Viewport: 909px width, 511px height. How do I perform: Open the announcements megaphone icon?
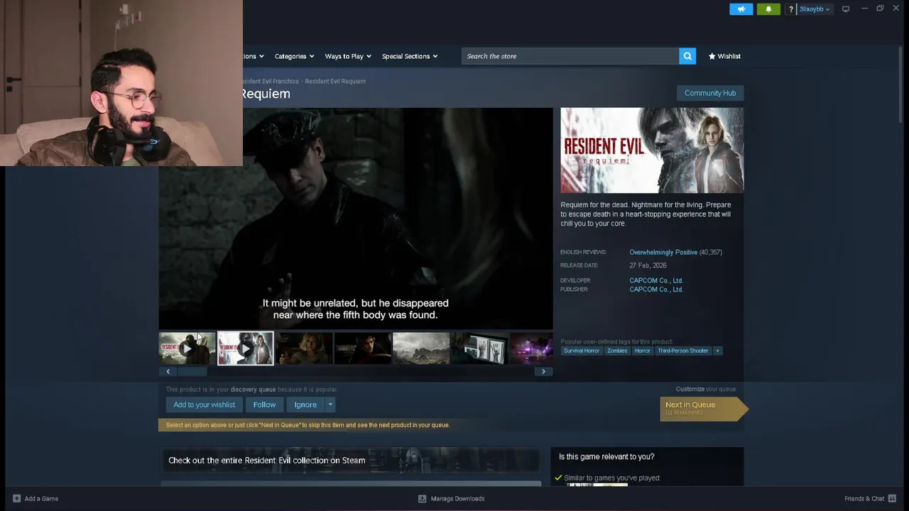(741, 9)
